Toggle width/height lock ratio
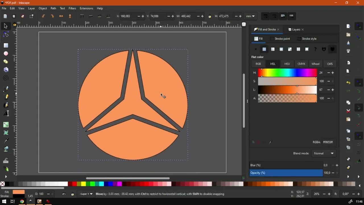This screenshot has width=364, height=205. (x=210, y=16)
